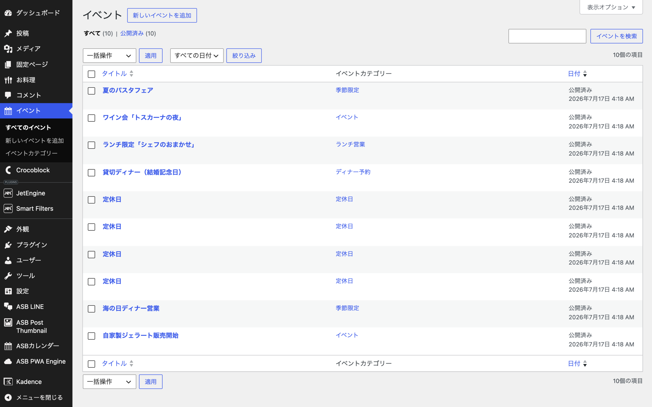Tick the checkbox for 夏のパスタフェア
This screenshot has width=652, height=407.
point(91,91)
